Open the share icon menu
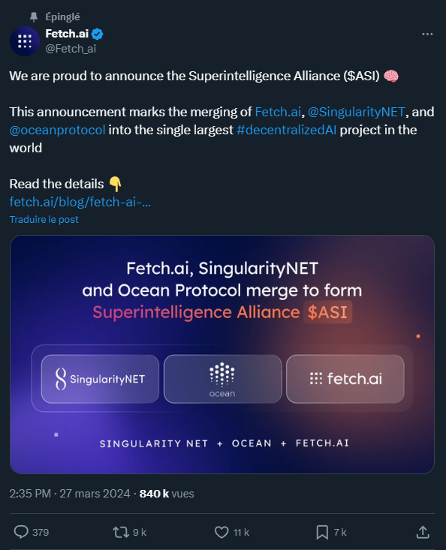 click(423, 532)
